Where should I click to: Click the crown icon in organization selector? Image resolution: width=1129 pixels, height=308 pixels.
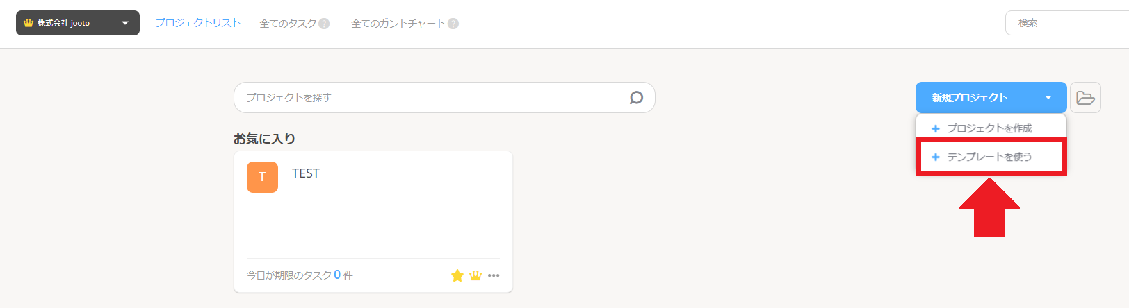click(29, 23)
